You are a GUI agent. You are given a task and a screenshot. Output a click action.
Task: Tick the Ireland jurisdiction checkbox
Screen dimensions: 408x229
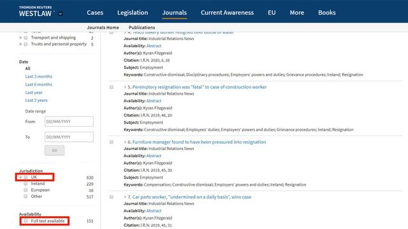point(25,184)
